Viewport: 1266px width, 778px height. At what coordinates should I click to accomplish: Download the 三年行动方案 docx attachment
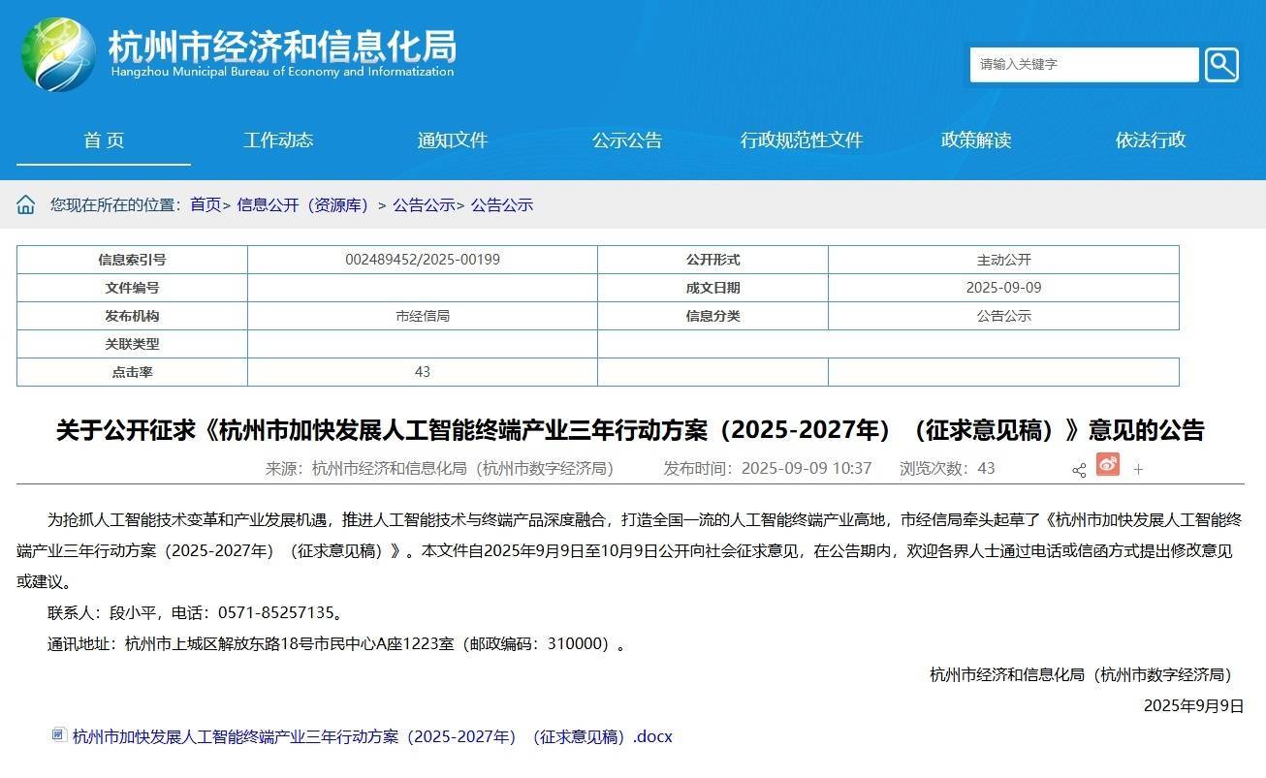[x=370, y=735]
